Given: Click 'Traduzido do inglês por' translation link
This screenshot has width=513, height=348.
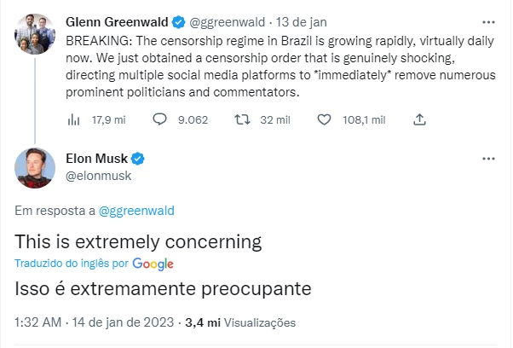Looking at the screenshot, I should (x=72, y=264).
